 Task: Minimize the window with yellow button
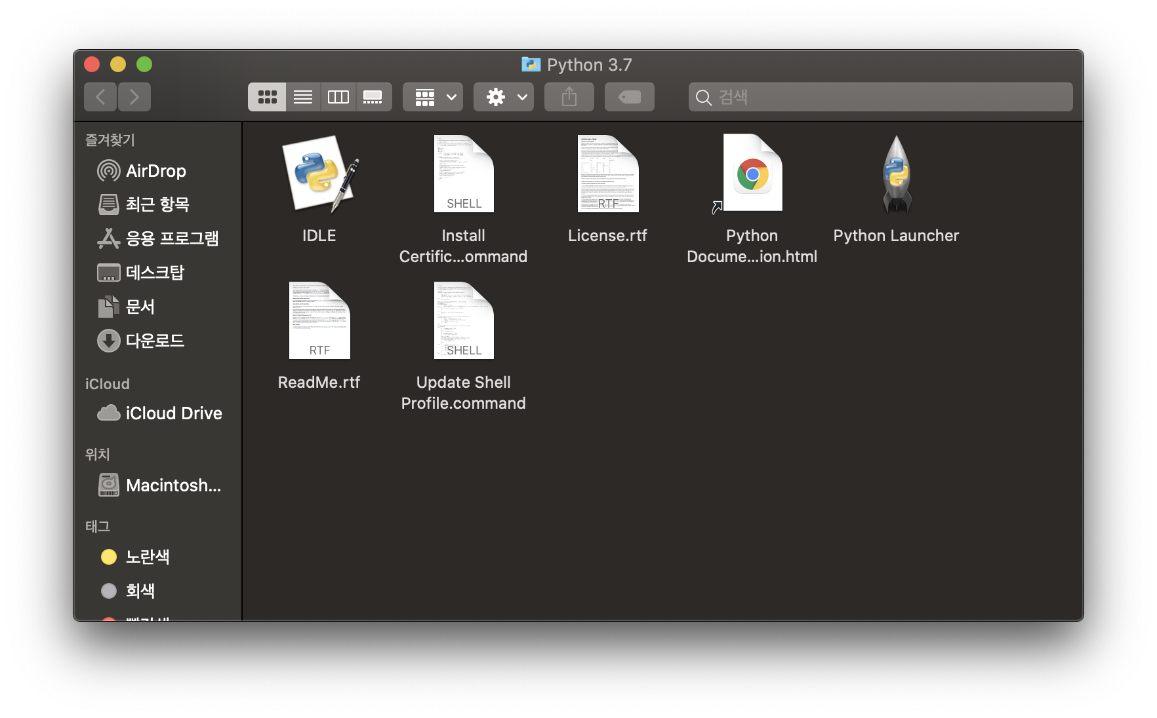(x=118, y=64)
